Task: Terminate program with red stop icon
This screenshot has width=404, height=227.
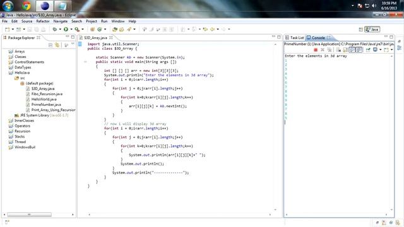Action: coord(316,50)
